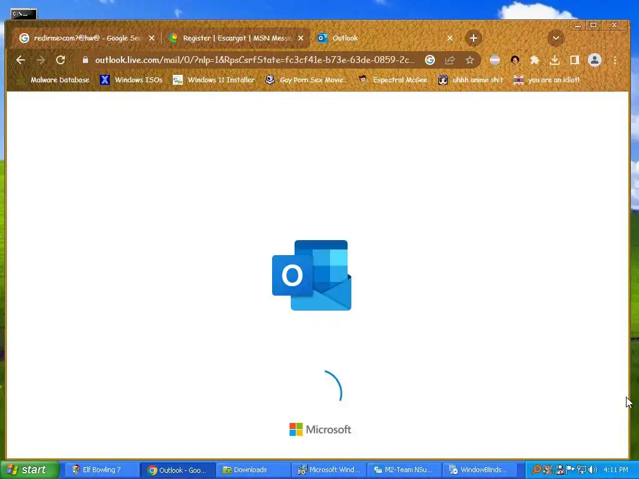
Task: Share this page using the share icon
Action: tap(450, 60)
